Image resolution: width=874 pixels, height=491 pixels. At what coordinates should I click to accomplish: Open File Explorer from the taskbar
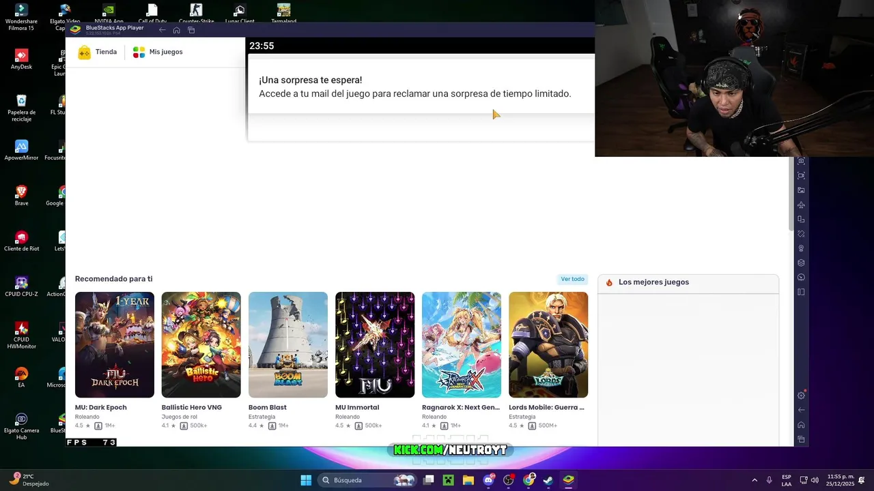(x=468, y=480)
